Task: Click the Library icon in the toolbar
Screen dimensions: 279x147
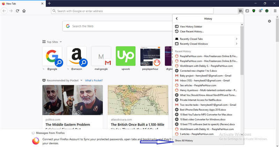Action: click(241, 11)
